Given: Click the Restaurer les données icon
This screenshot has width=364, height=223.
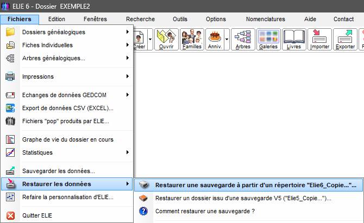Looking at the screenshot, I should pos(10,183).
